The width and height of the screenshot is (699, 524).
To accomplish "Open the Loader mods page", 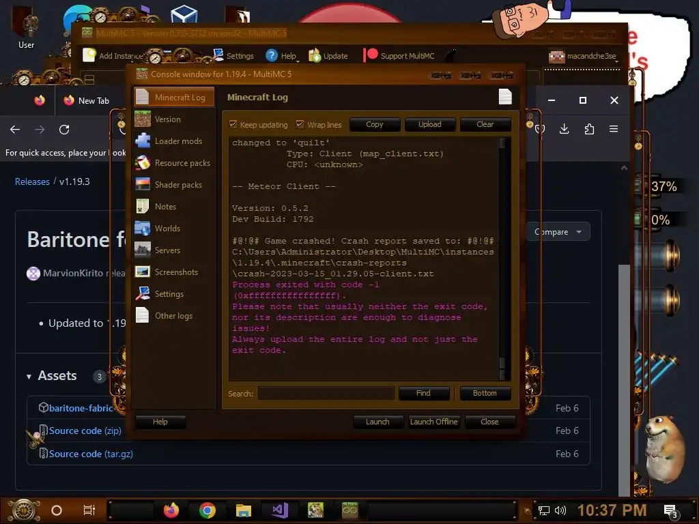I will (x=174, y=141).
